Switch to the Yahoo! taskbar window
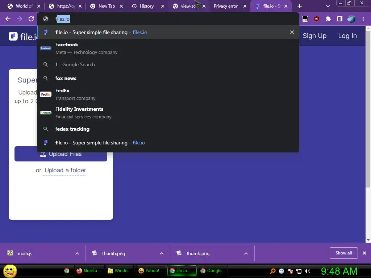 tap(151, 271)
